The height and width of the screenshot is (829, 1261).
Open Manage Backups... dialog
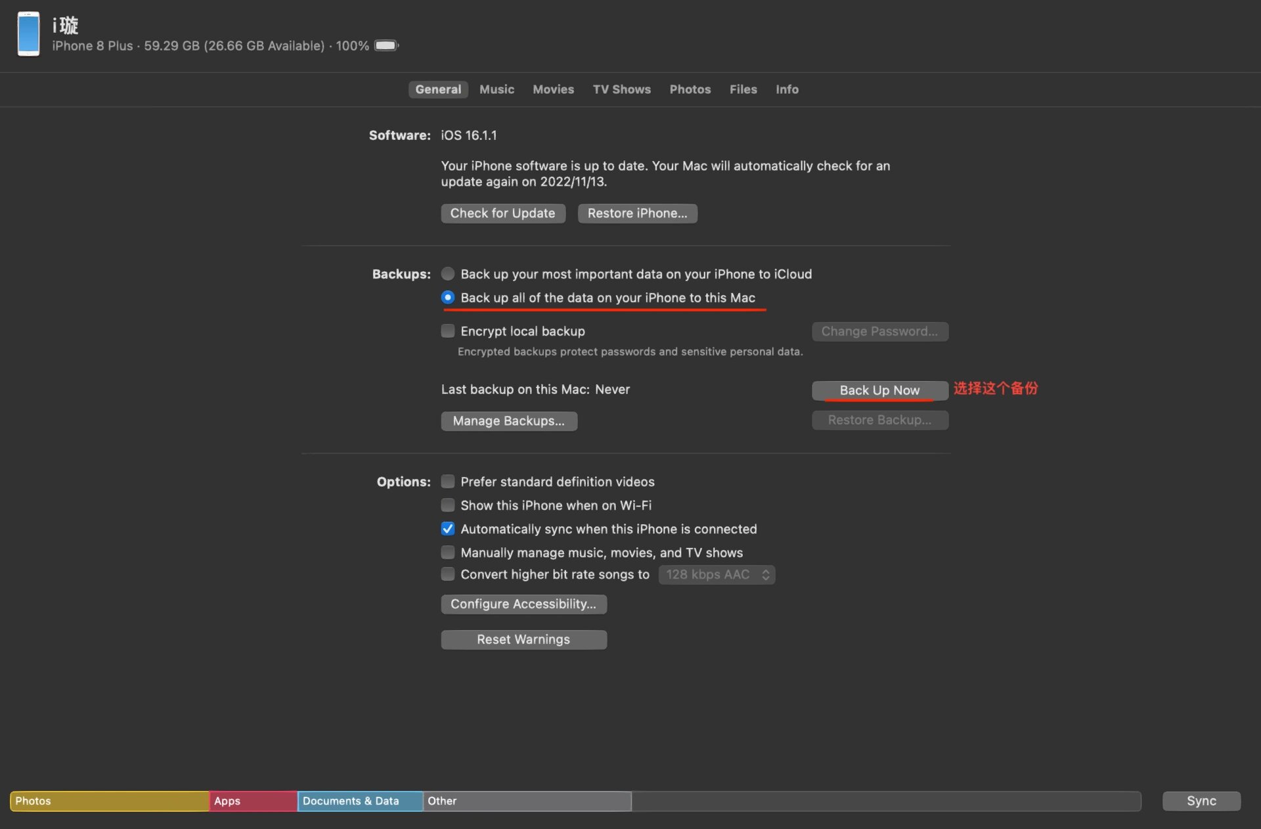pyautogui.click(x=509, y=421)
